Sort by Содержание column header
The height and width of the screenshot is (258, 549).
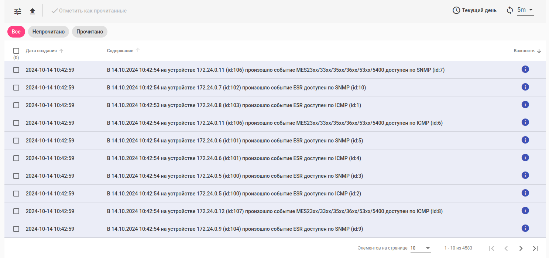coord(120,51)
